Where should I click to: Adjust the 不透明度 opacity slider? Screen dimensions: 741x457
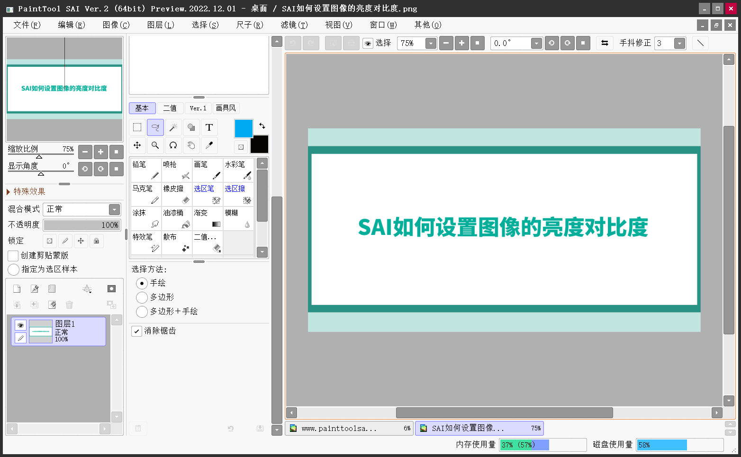click(82, 225)
